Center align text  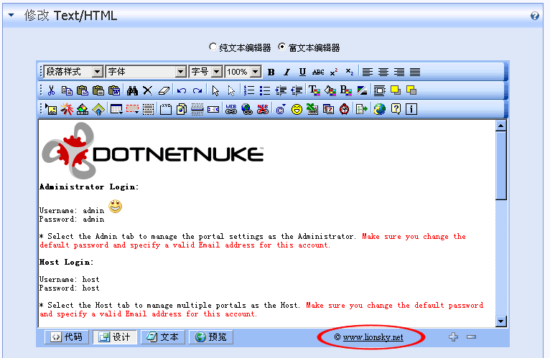(383, 72)
